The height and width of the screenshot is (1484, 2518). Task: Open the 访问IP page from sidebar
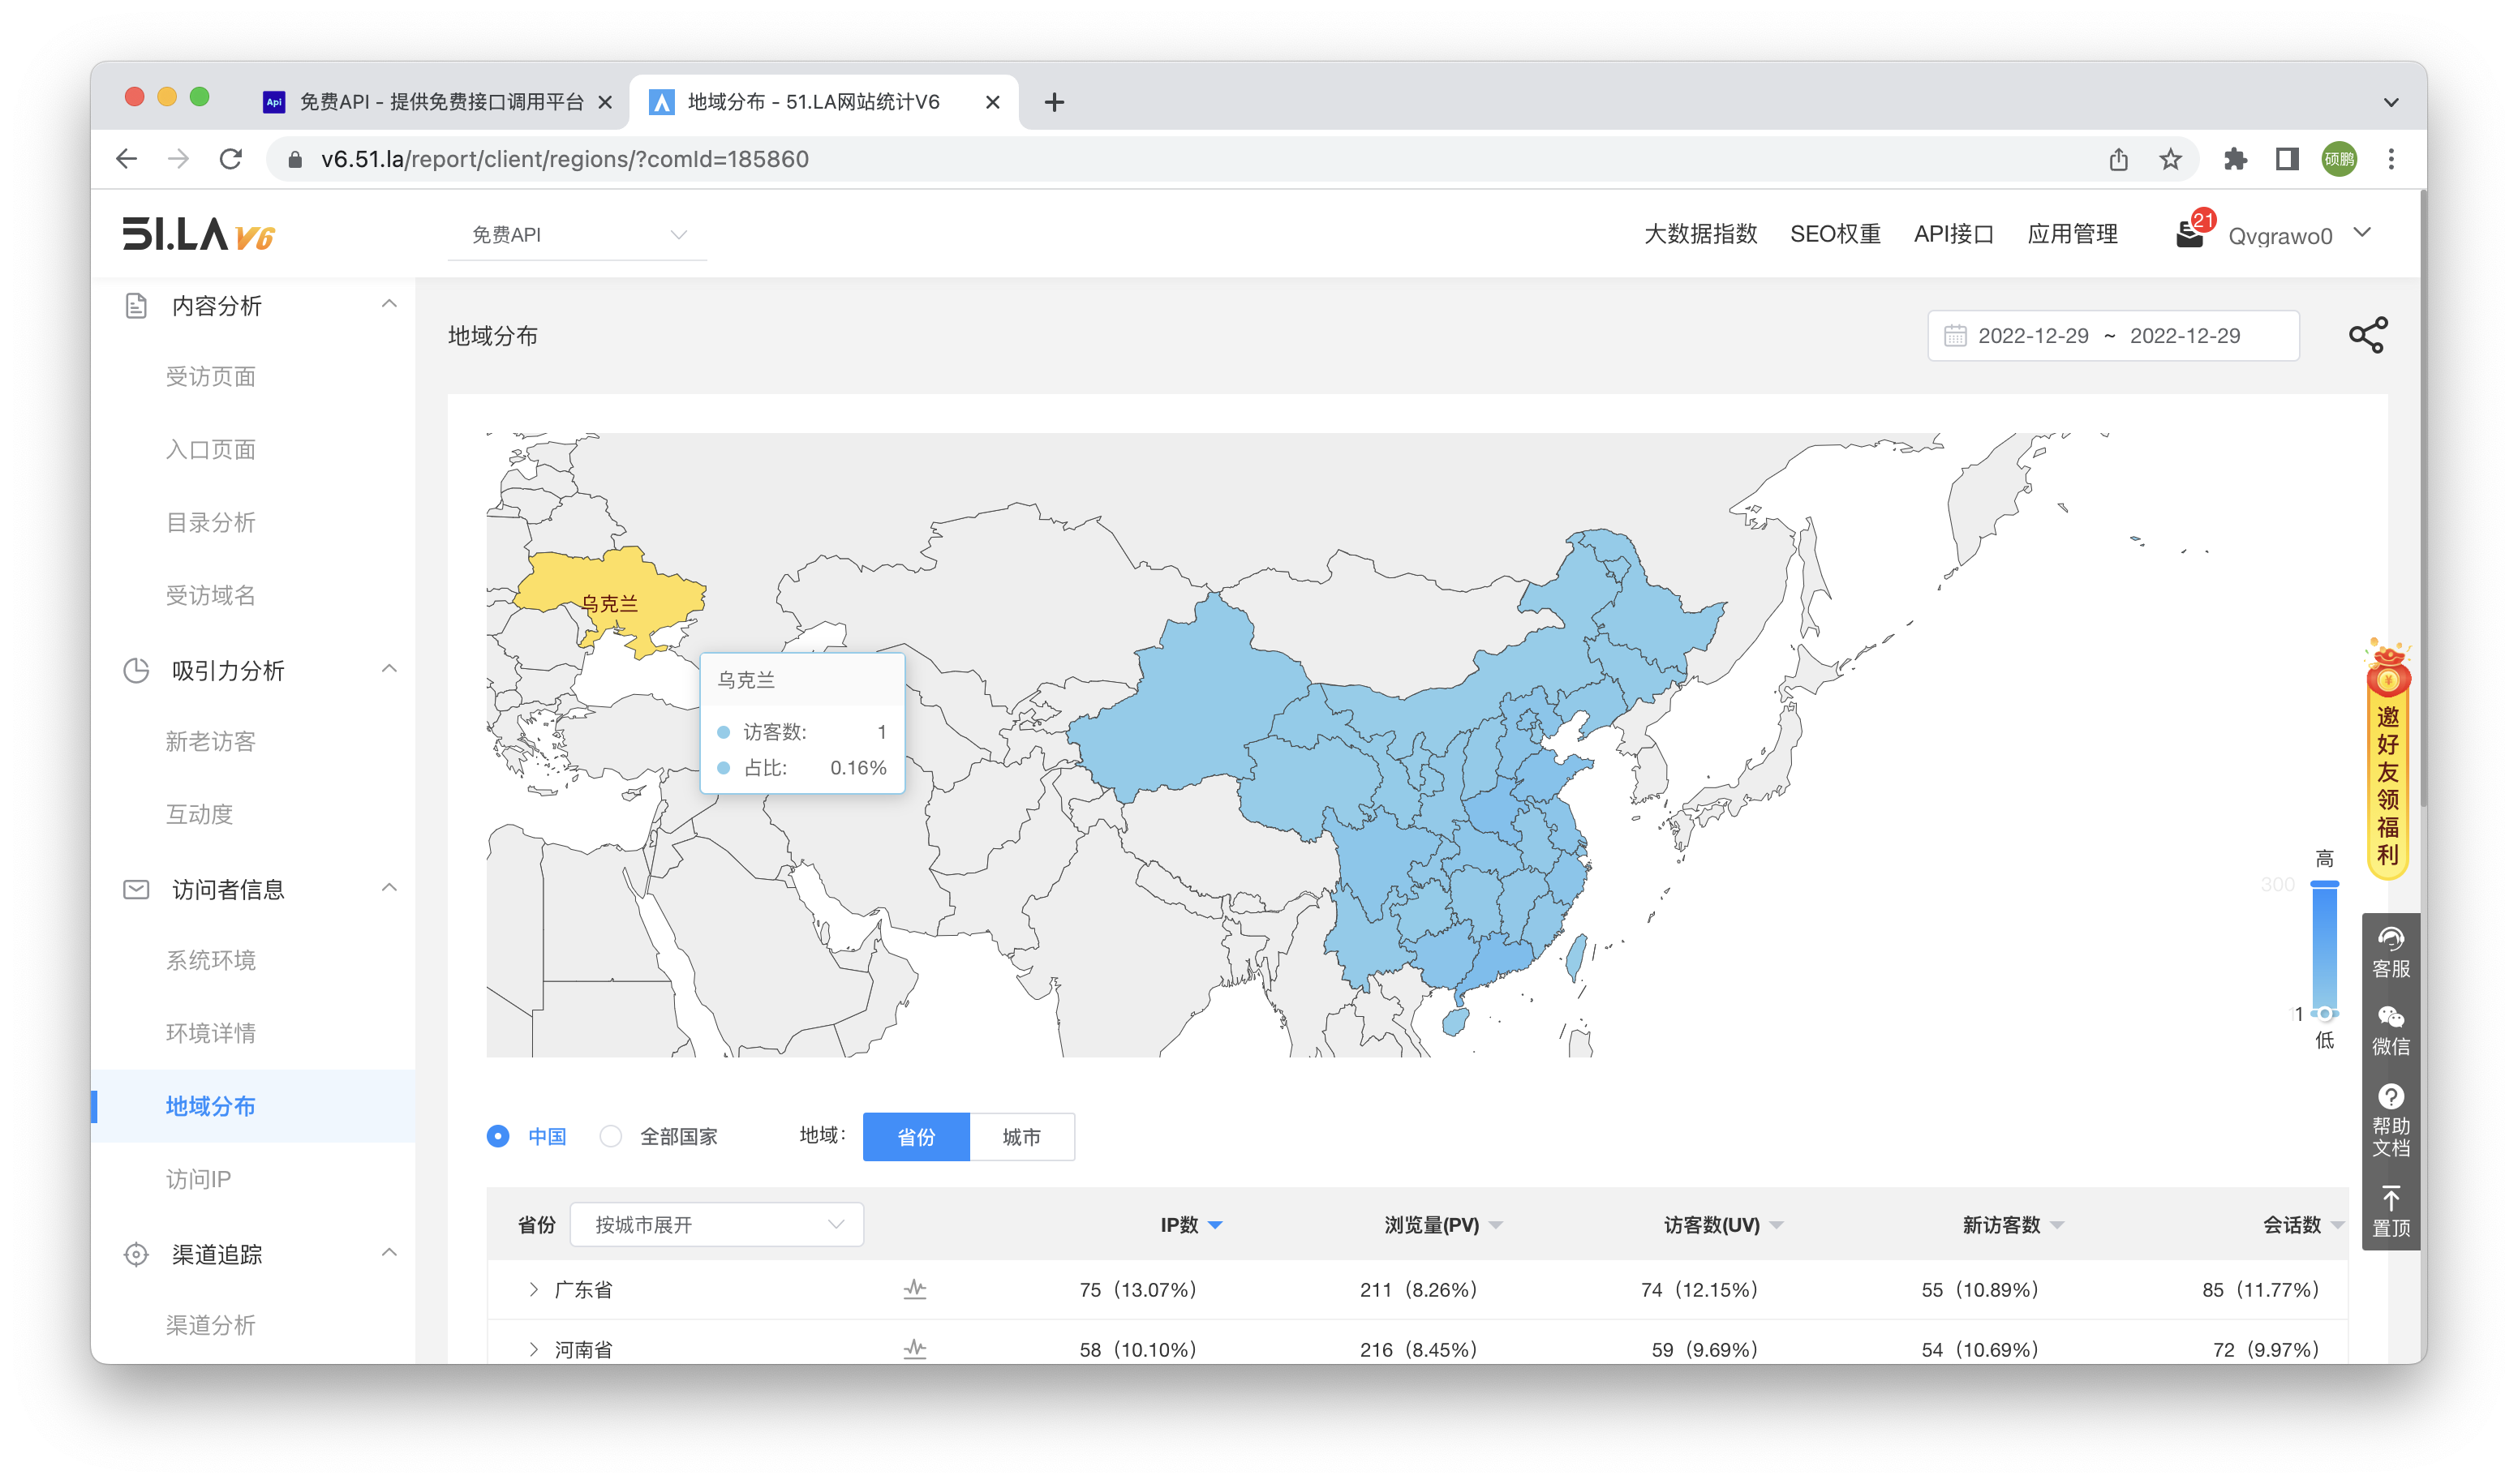[197, 1178]
